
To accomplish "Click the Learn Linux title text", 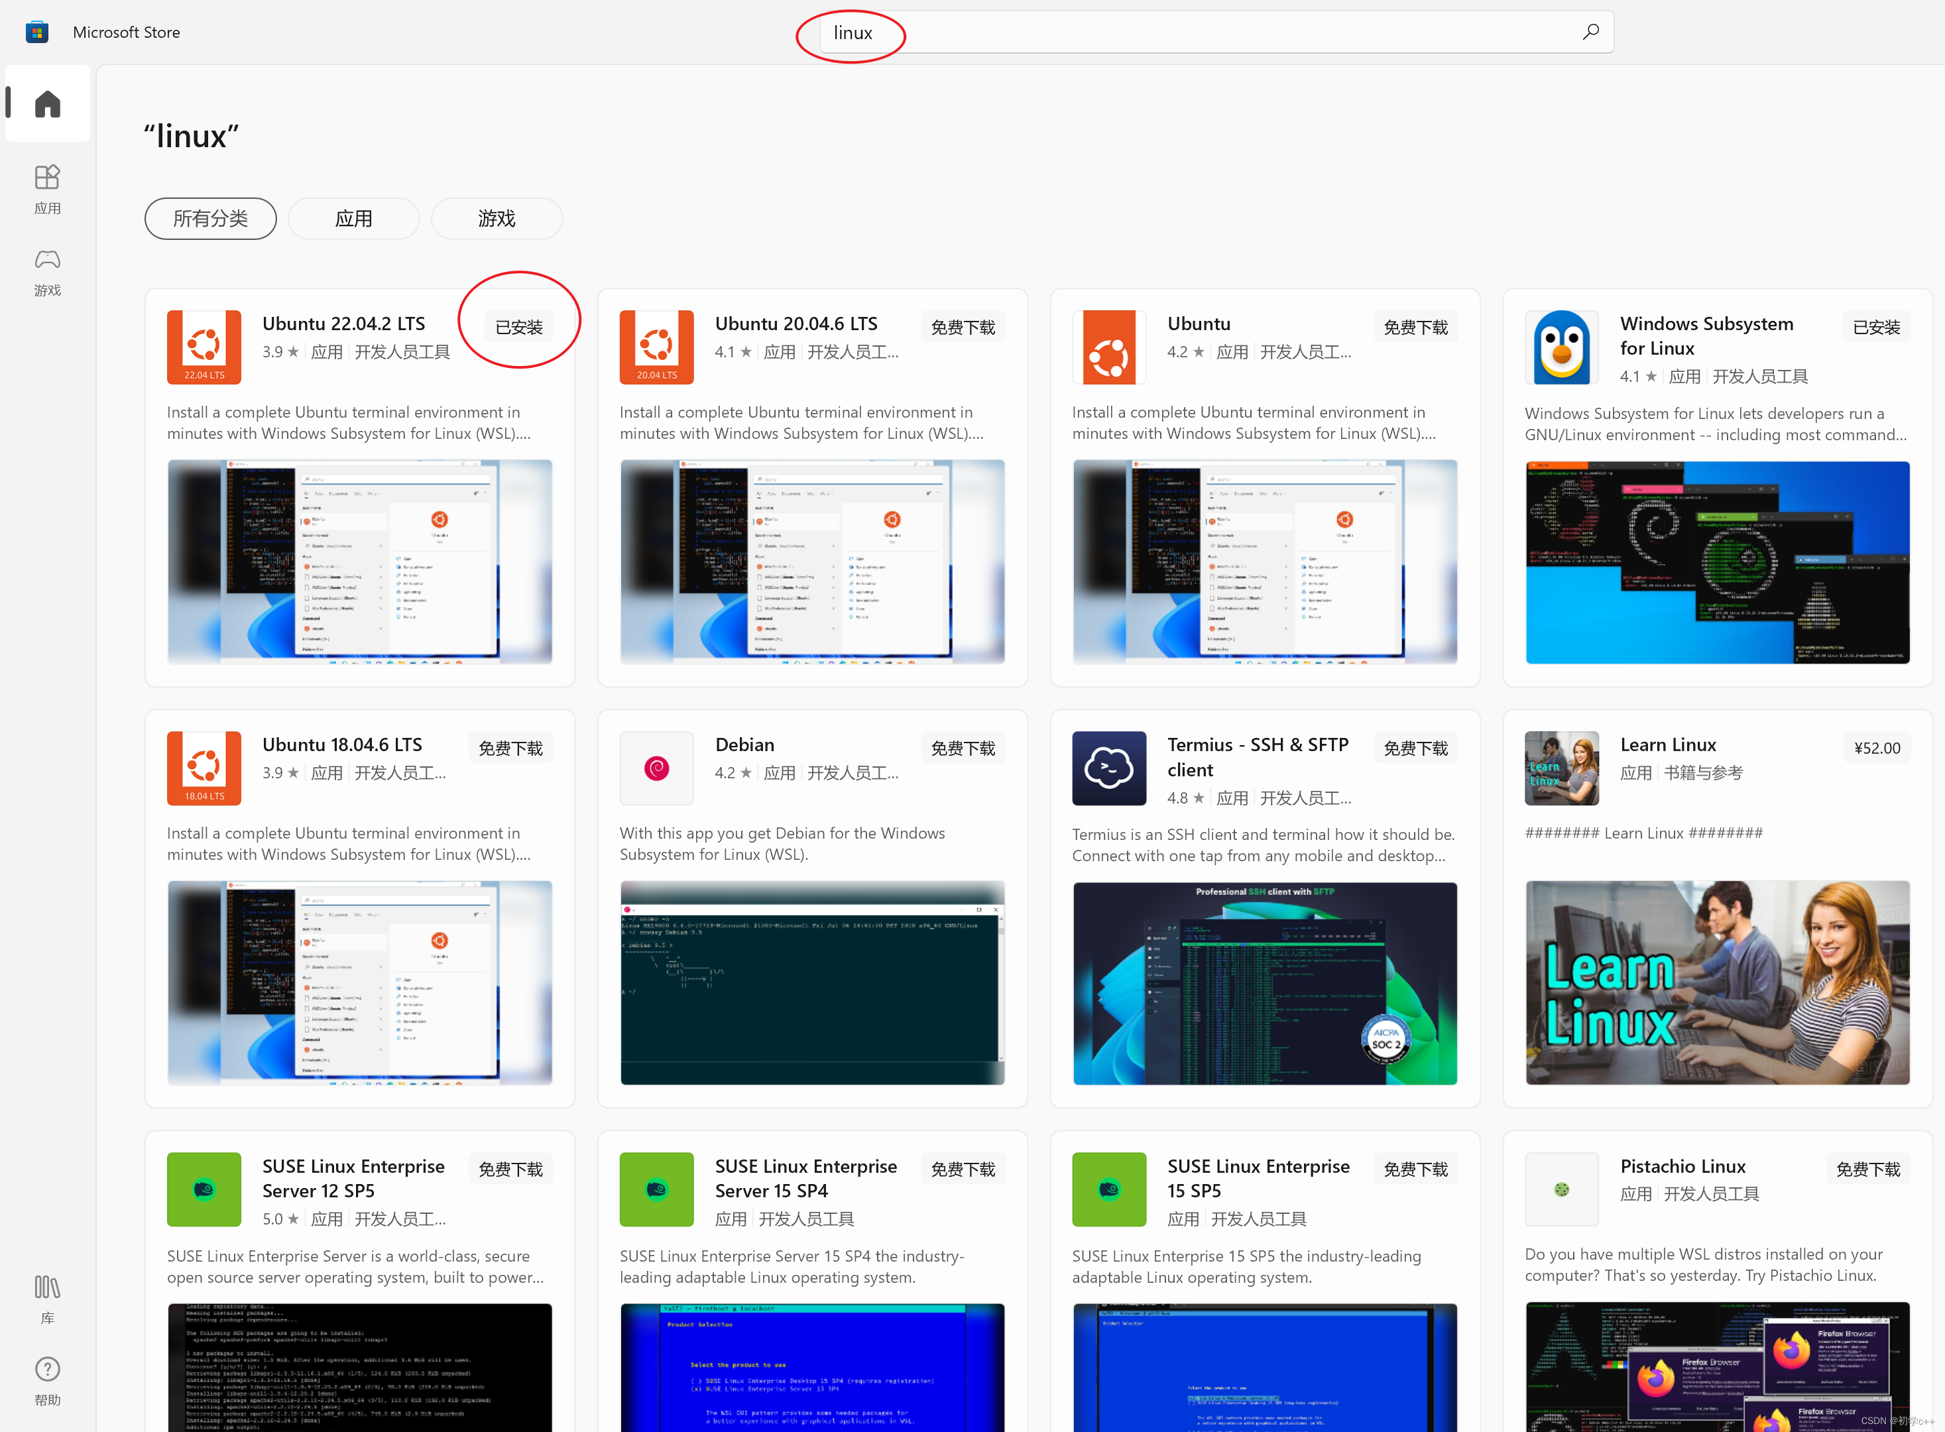I will (x=1668, y=745).
